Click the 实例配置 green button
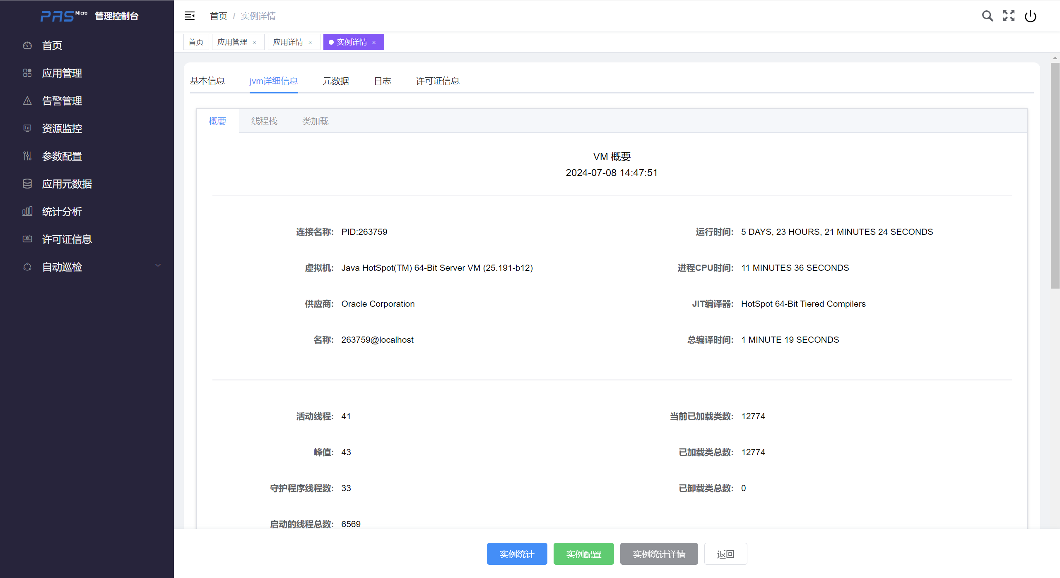 point(583,554)
